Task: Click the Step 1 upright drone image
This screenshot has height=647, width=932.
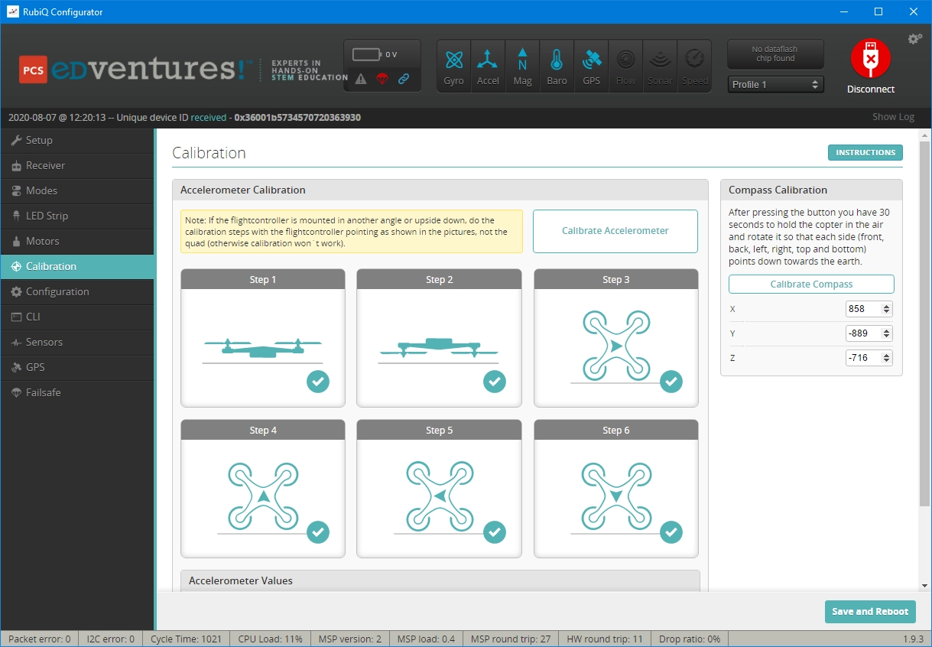Action: pos(262,349)
